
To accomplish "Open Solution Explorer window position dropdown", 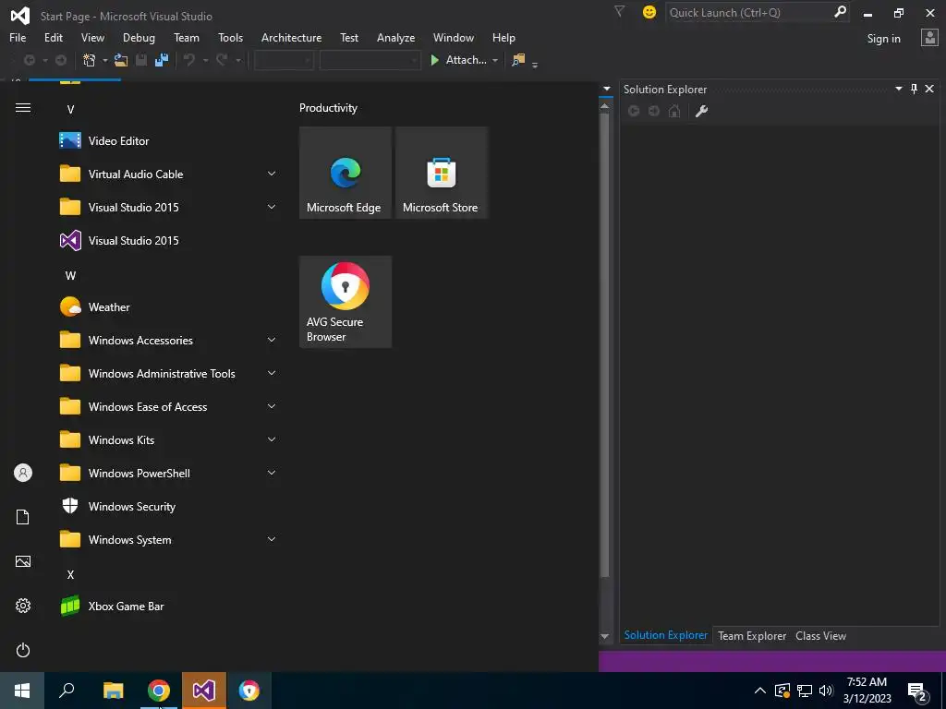I will click(898, 89).
